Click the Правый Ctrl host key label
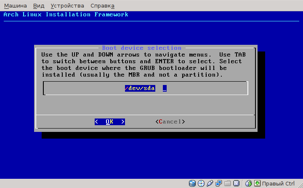Screen dimensions: 303x188 coord(278,183)
